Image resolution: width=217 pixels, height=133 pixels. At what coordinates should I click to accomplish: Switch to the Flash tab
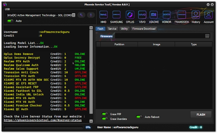100,29
